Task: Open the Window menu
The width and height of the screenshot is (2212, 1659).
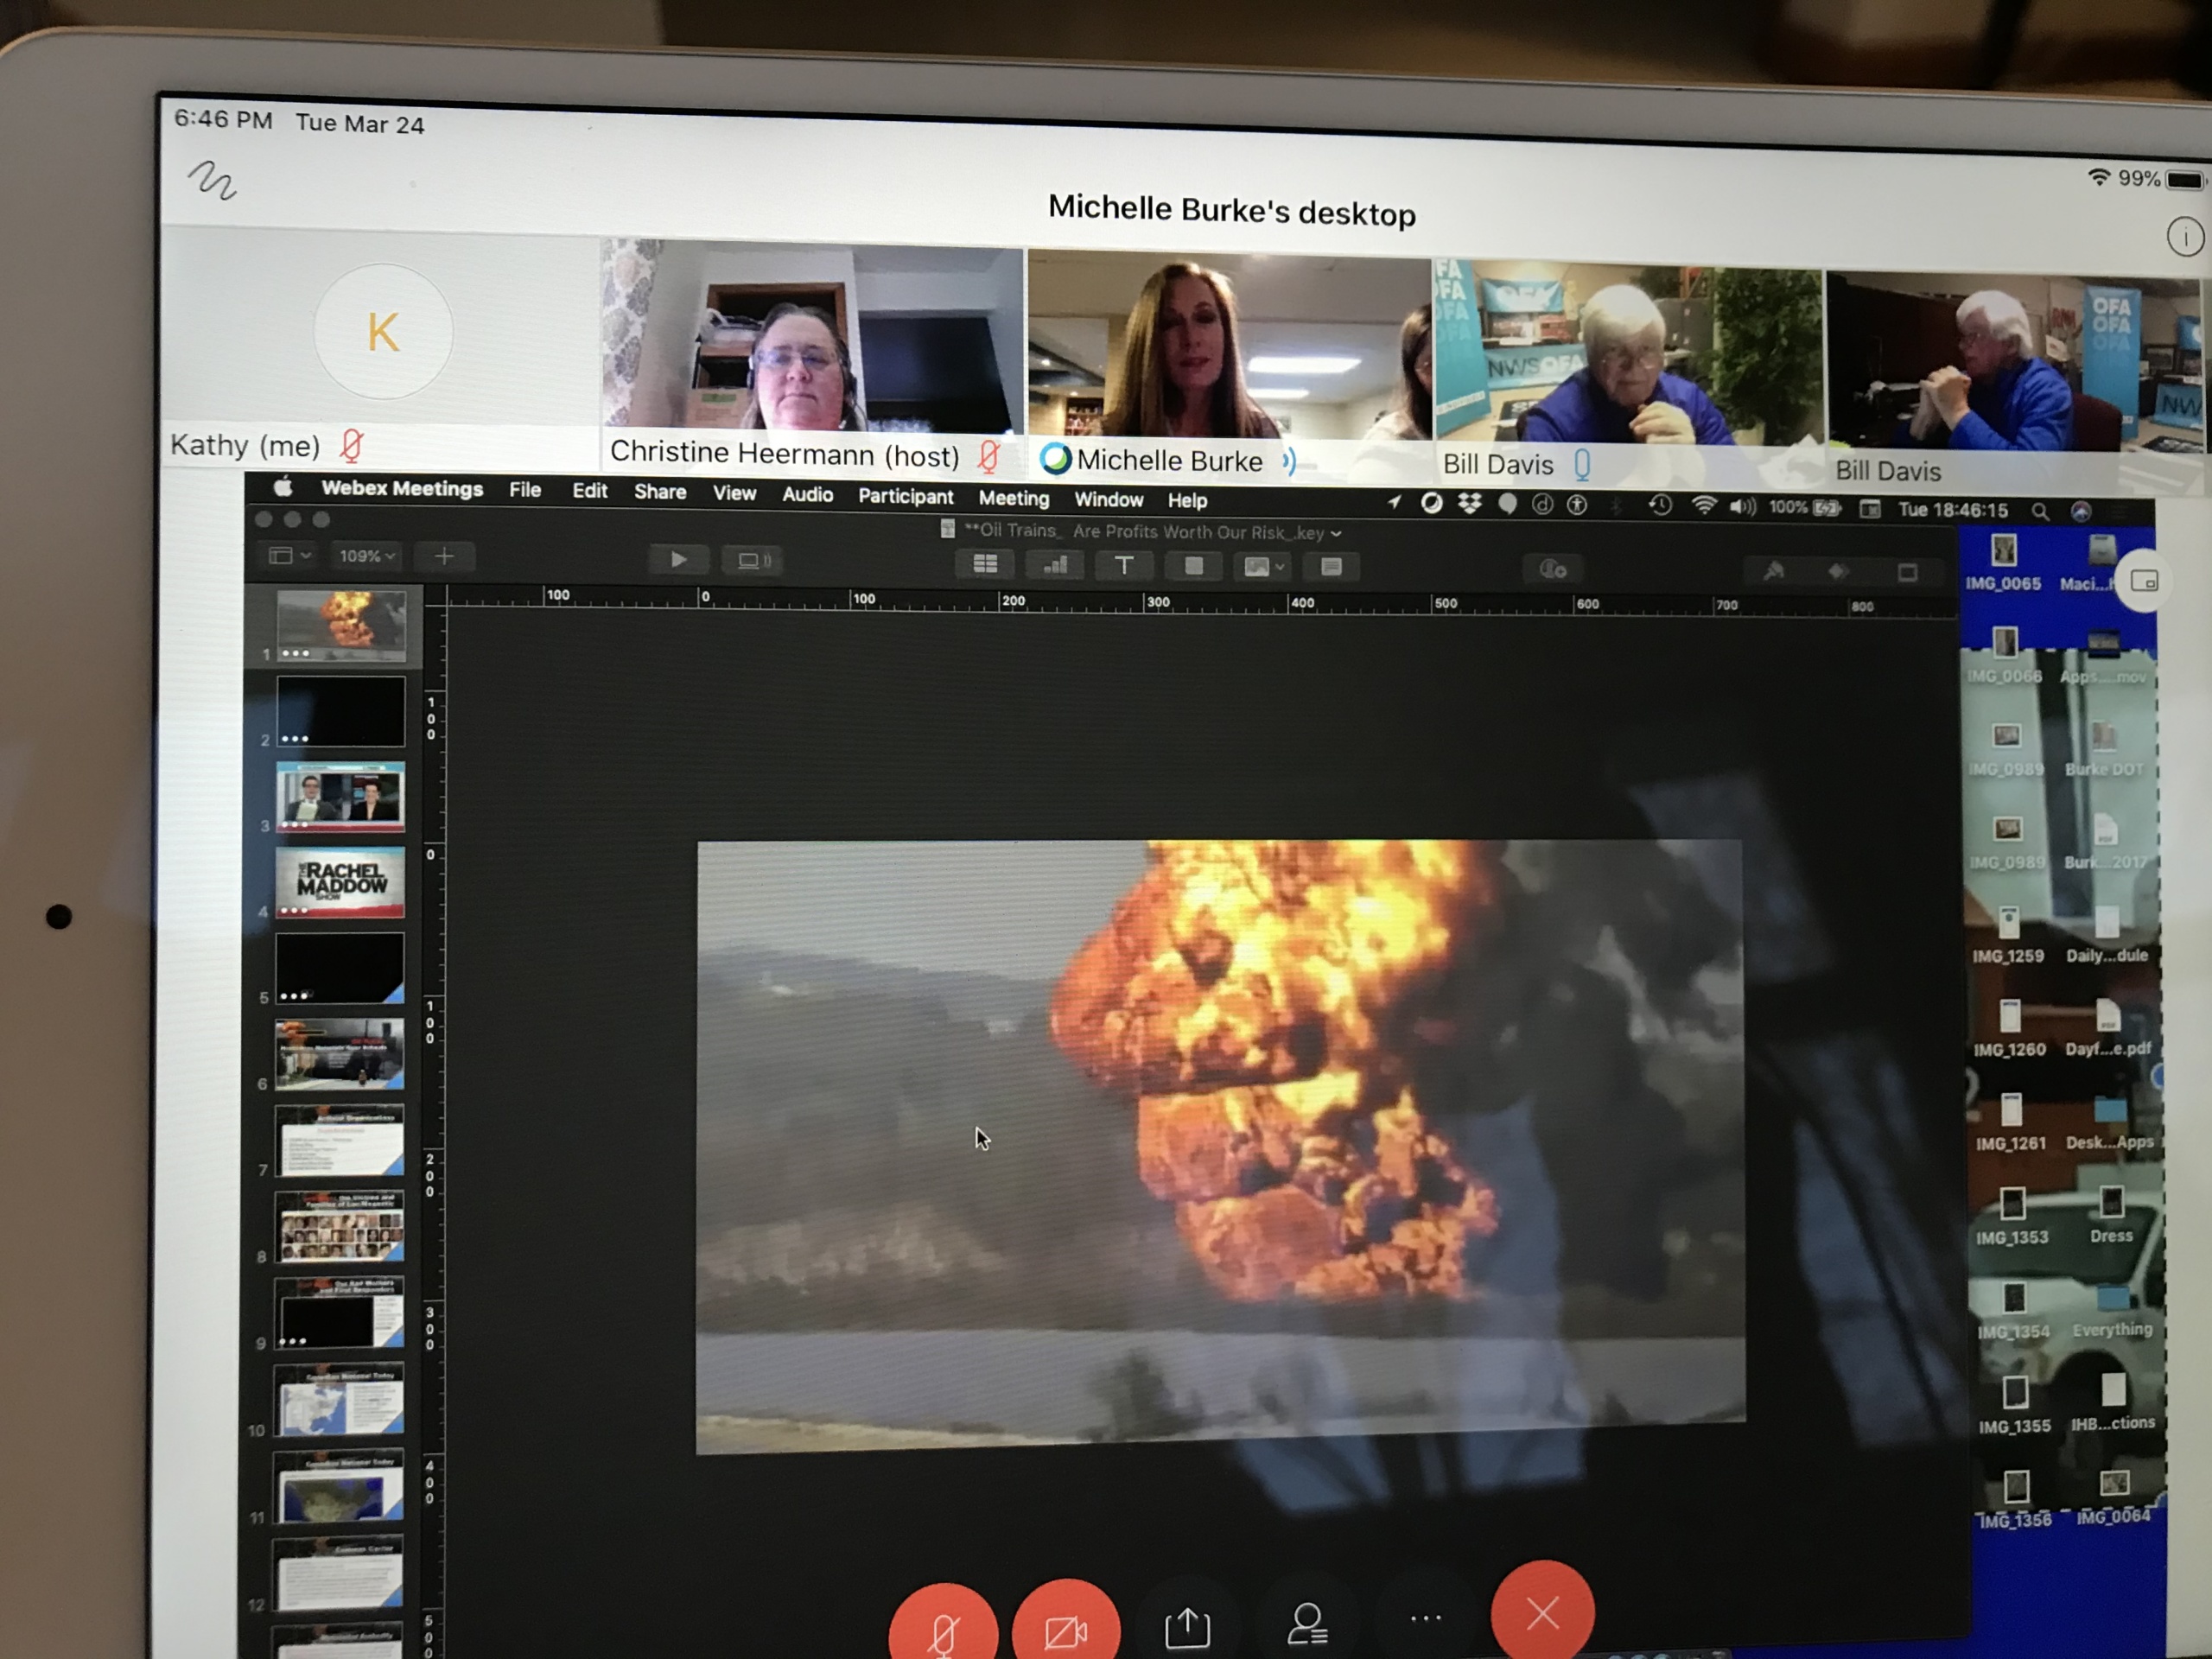Action: [x=1108, y=499]
